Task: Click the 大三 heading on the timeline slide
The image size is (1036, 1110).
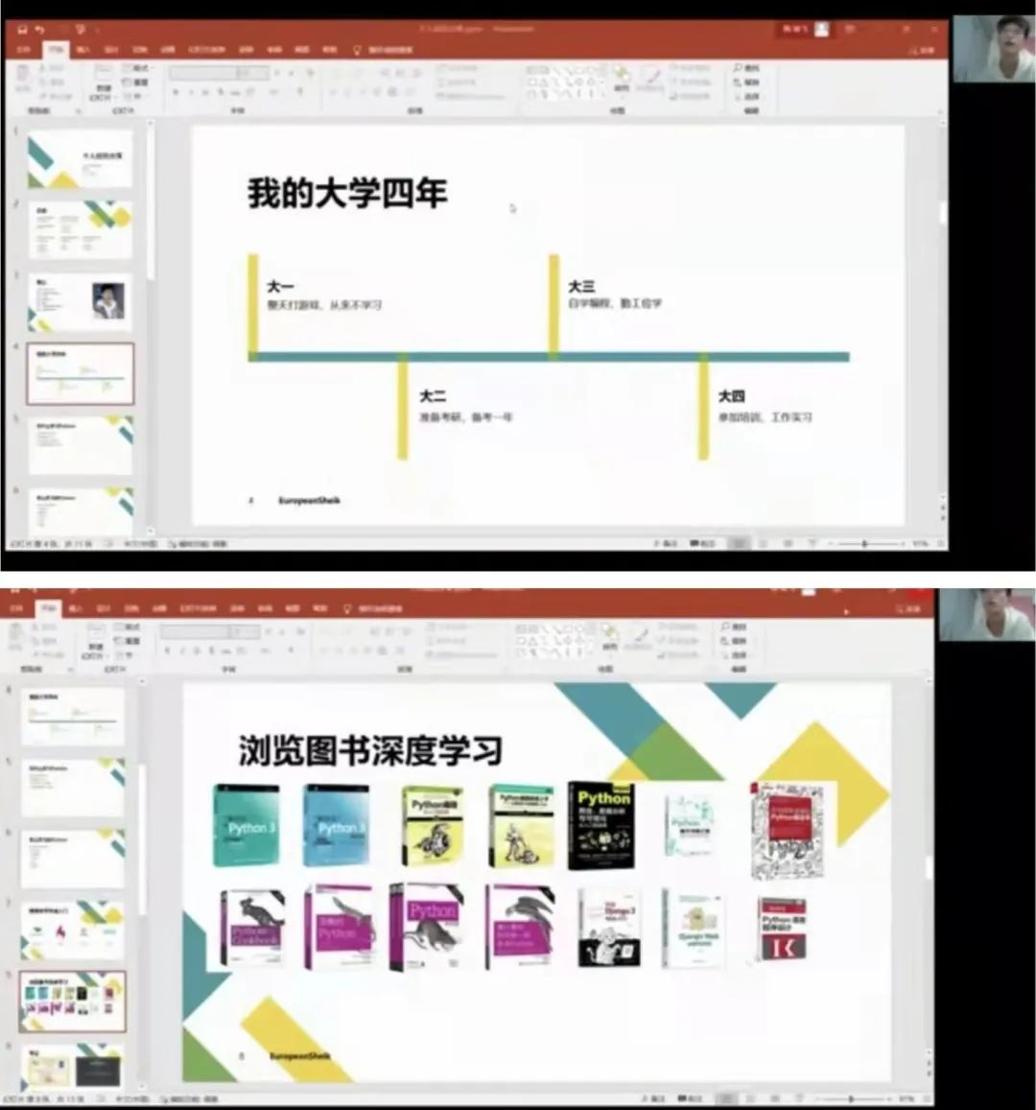Action: (x=581, y=286)
